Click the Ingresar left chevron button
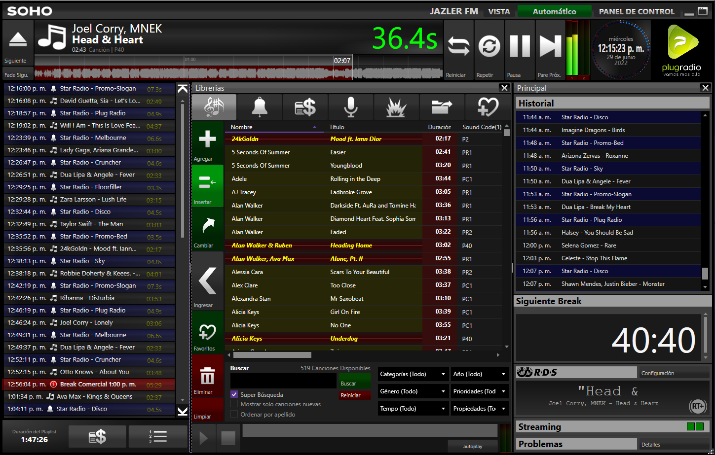This screenshot has width=715, height=455. (x=207, y=280)
